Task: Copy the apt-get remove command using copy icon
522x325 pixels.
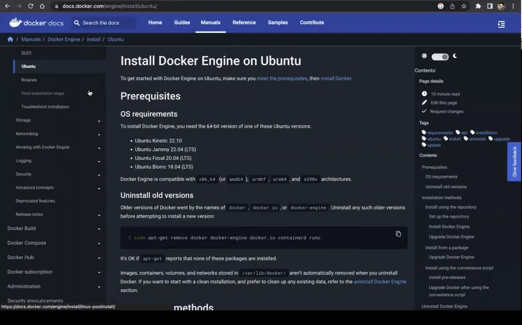Action: pyautogui.click(x=398, y=234)
